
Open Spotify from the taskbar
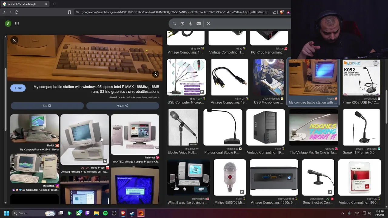tap(105, 213)
